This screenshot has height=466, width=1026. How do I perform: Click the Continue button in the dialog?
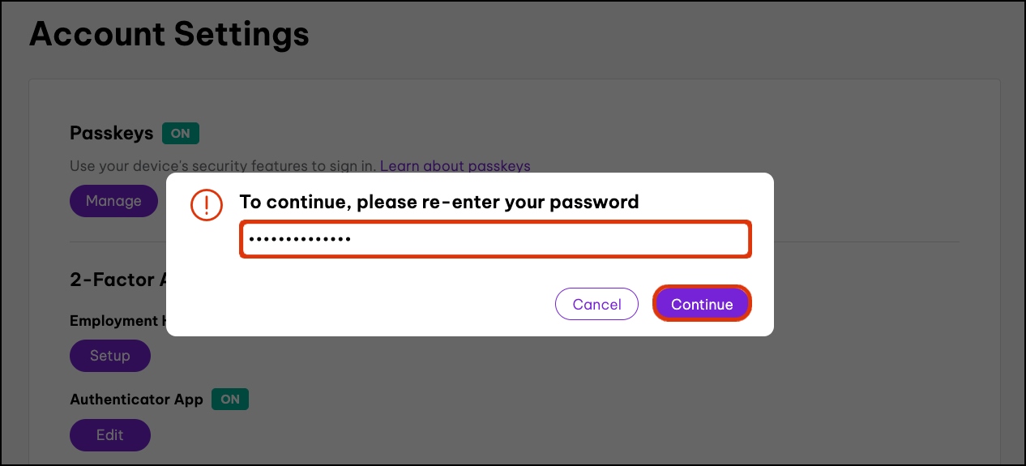pyautogui.click(x=702, y=304)
